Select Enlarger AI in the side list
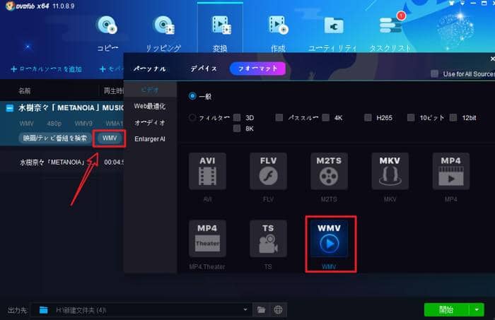 150,139
